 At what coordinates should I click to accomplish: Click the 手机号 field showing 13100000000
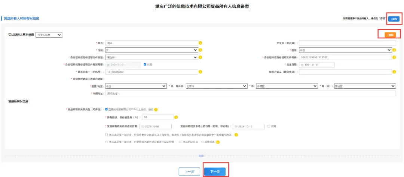[x=151, y=72]
